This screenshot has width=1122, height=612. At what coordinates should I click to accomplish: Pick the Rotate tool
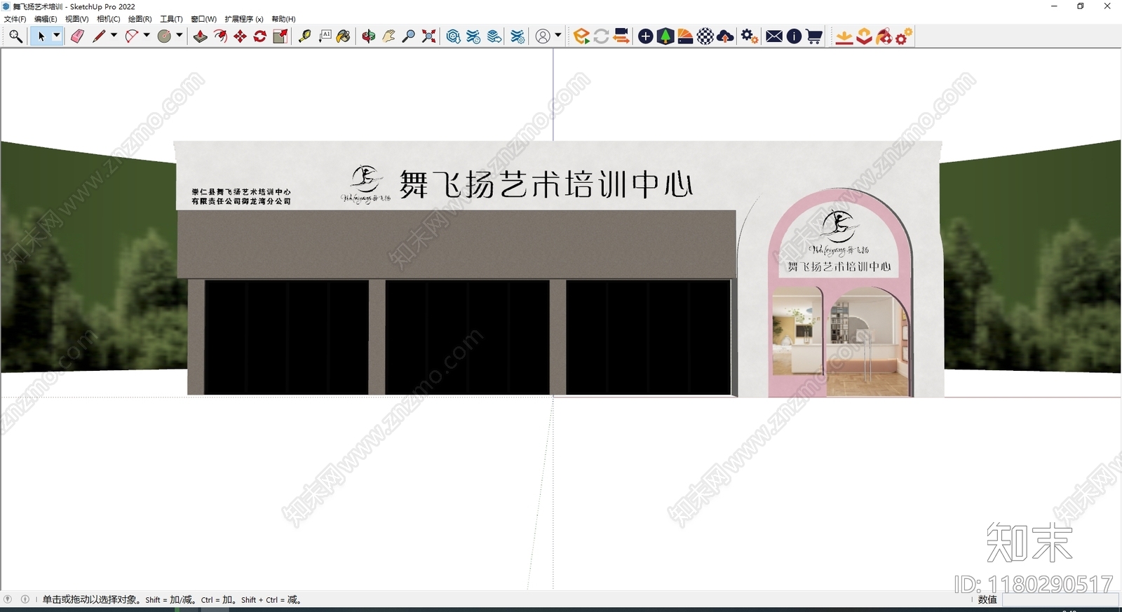(x=260, y=36)
